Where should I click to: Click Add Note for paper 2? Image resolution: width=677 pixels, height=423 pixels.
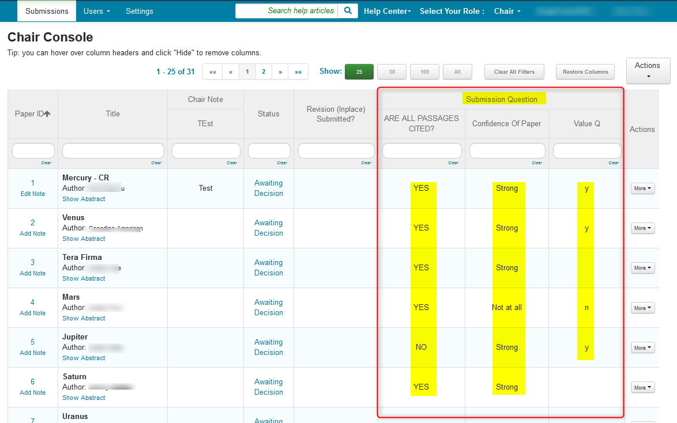(32, 233)
